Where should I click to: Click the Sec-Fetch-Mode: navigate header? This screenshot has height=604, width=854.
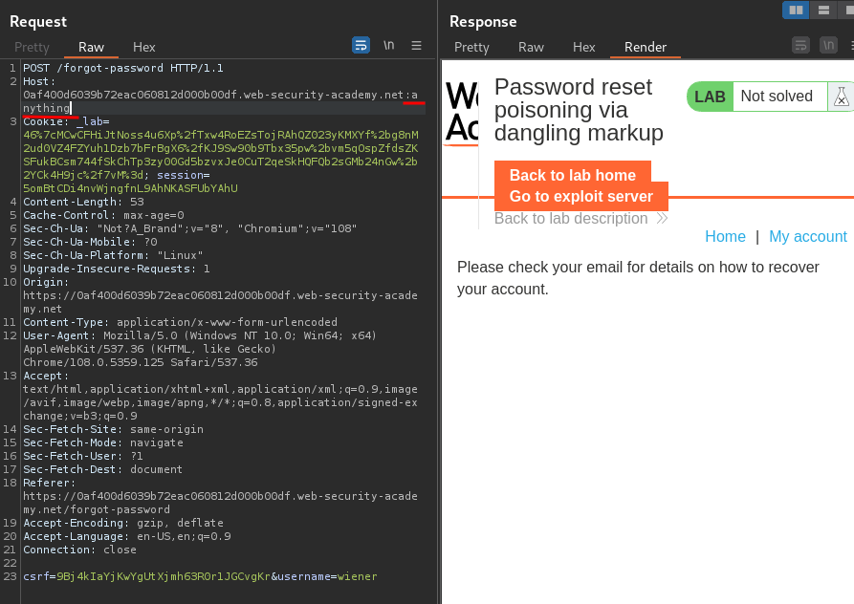pos(103,442)
